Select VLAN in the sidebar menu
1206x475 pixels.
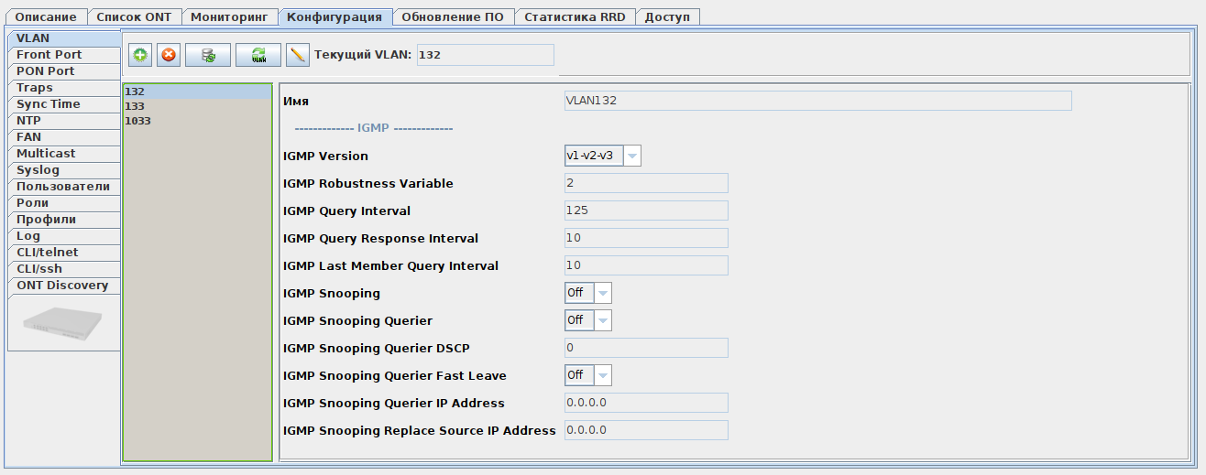click(63, 38)
